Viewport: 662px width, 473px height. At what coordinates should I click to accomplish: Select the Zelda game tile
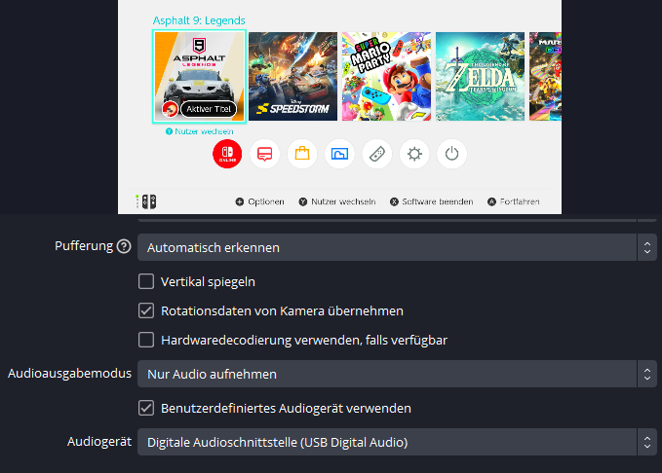(x=480, y=76)
